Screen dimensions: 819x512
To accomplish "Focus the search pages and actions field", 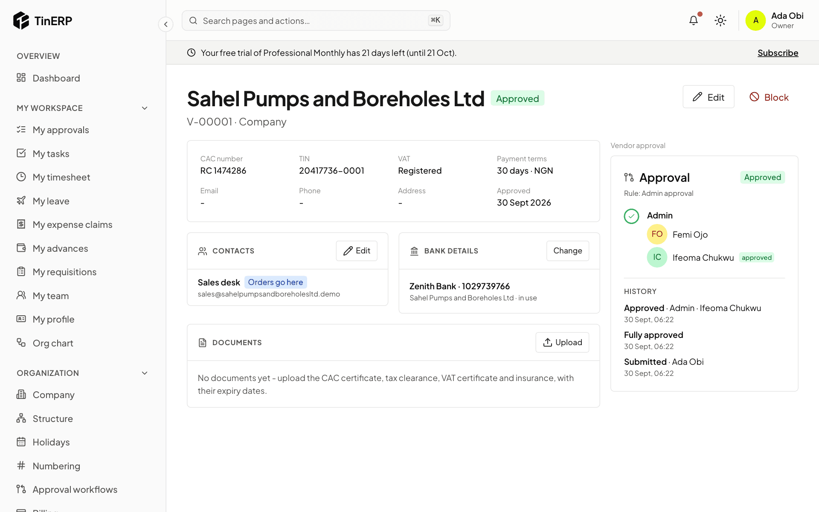I will 316,20.
